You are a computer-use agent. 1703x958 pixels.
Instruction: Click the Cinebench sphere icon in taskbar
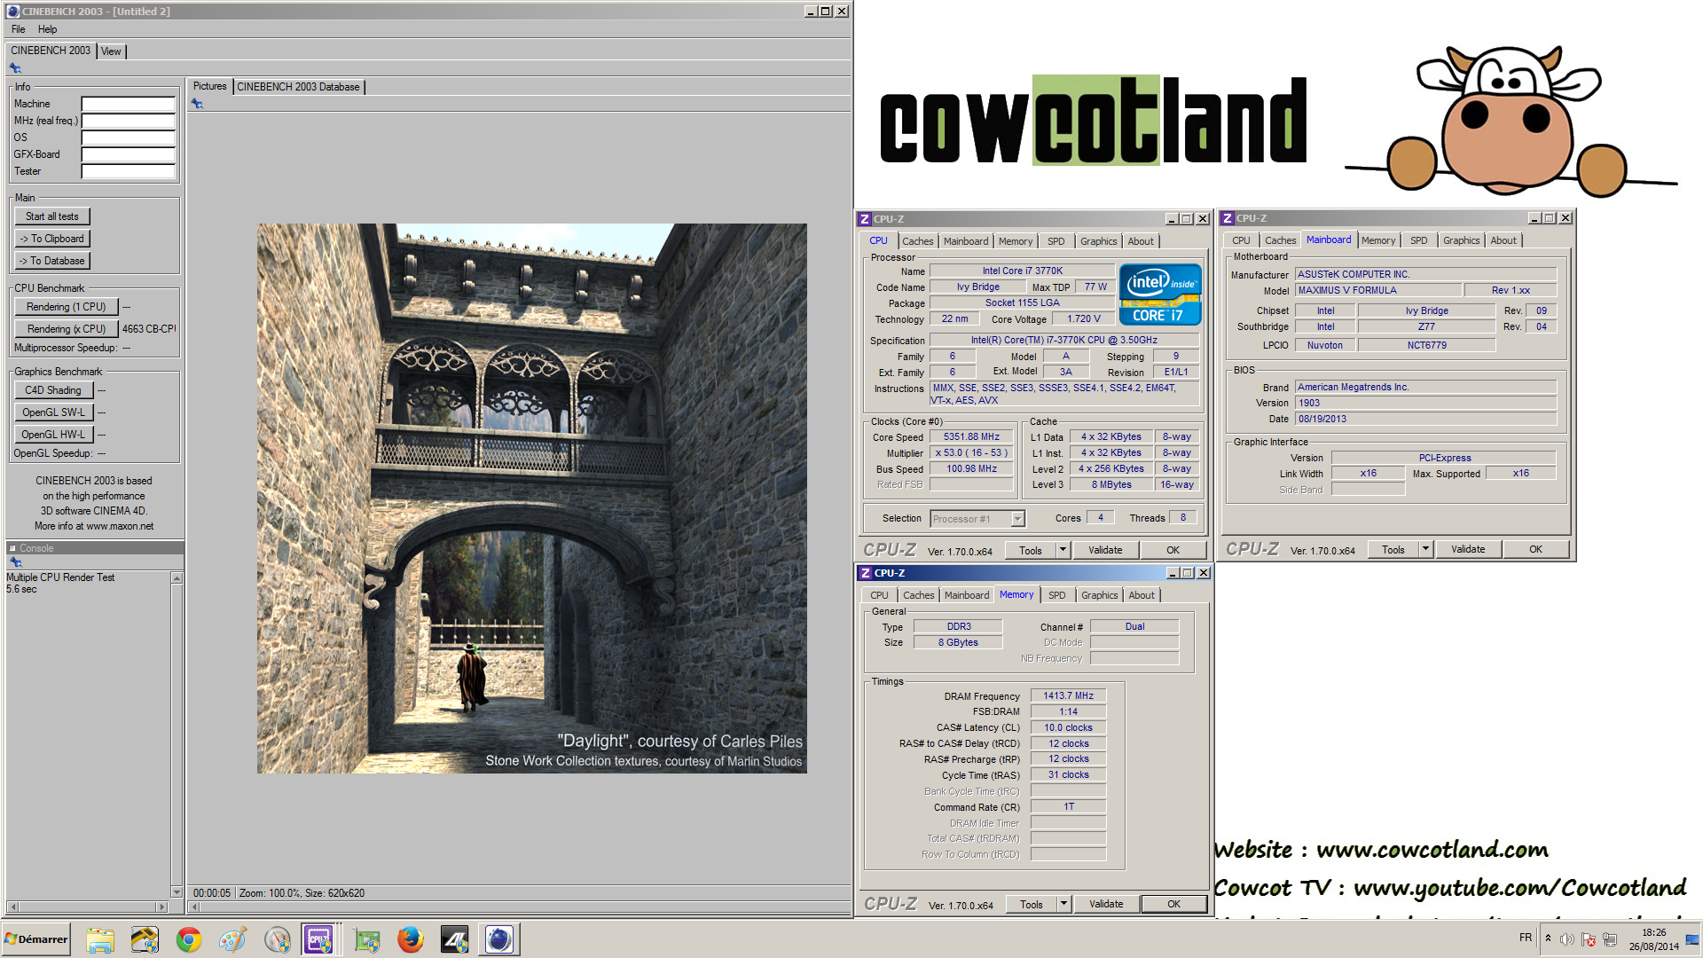pos(499,939)
